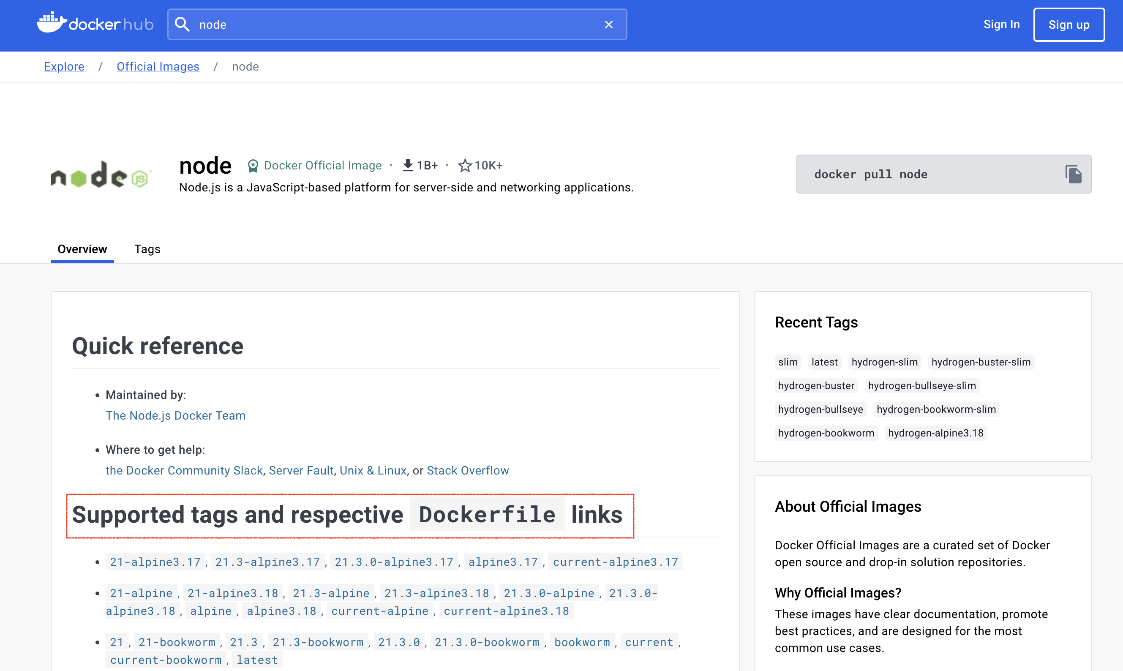Click the search magnifier icon

pyautogui.click(x=182, y=25)
